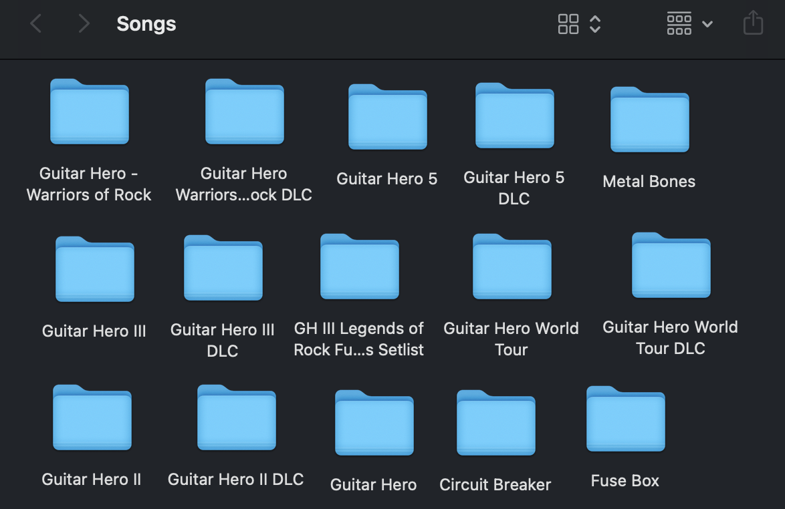Click the label 'Guitar Hero - Warriors of Rock'
The image size is (785, 509).
pyautogui.click(x=89, y=184)
